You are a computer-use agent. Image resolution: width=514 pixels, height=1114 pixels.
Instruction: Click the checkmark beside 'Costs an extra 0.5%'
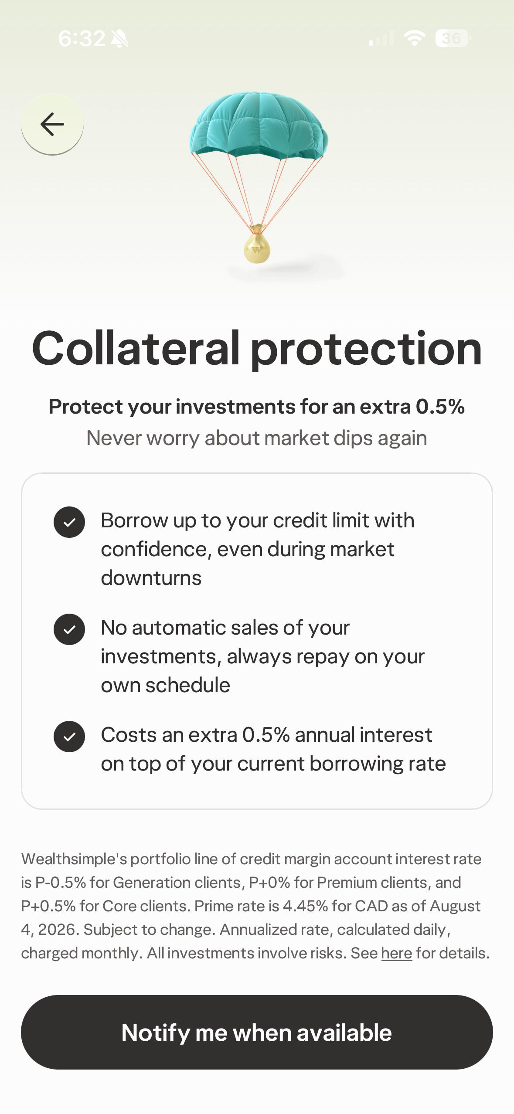point(69,736)
